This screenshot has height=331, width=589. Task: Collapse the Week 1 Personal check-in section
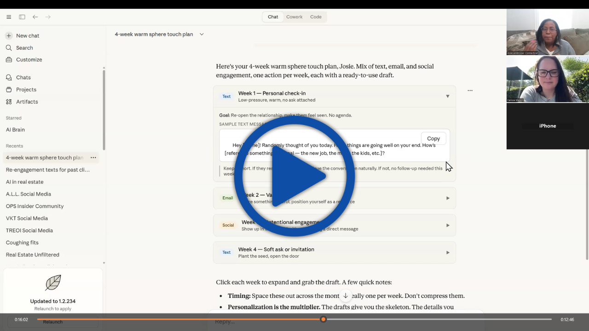[447, 97]
